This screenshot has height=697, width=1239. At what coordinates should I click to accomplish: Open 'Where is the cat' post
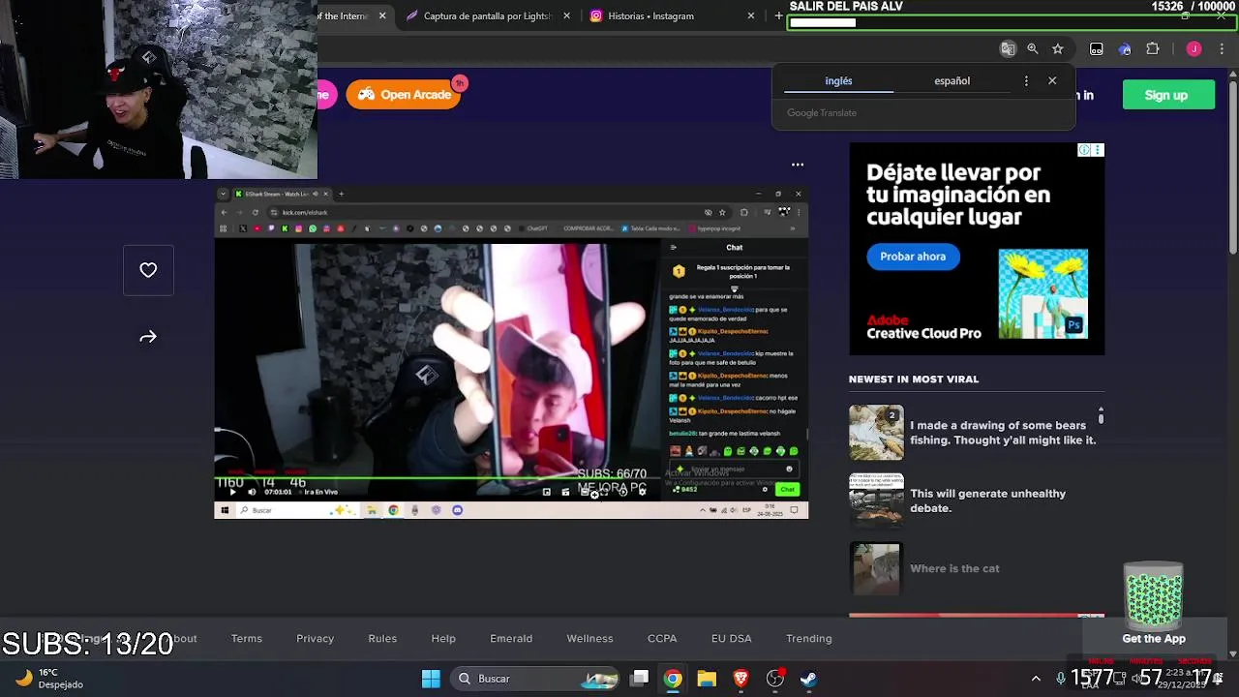coord(954,569)
